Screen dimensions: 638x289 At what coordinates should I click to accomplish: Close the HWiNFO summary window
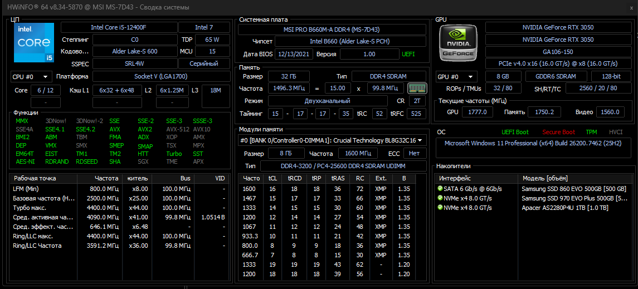[x=631, y=7]
